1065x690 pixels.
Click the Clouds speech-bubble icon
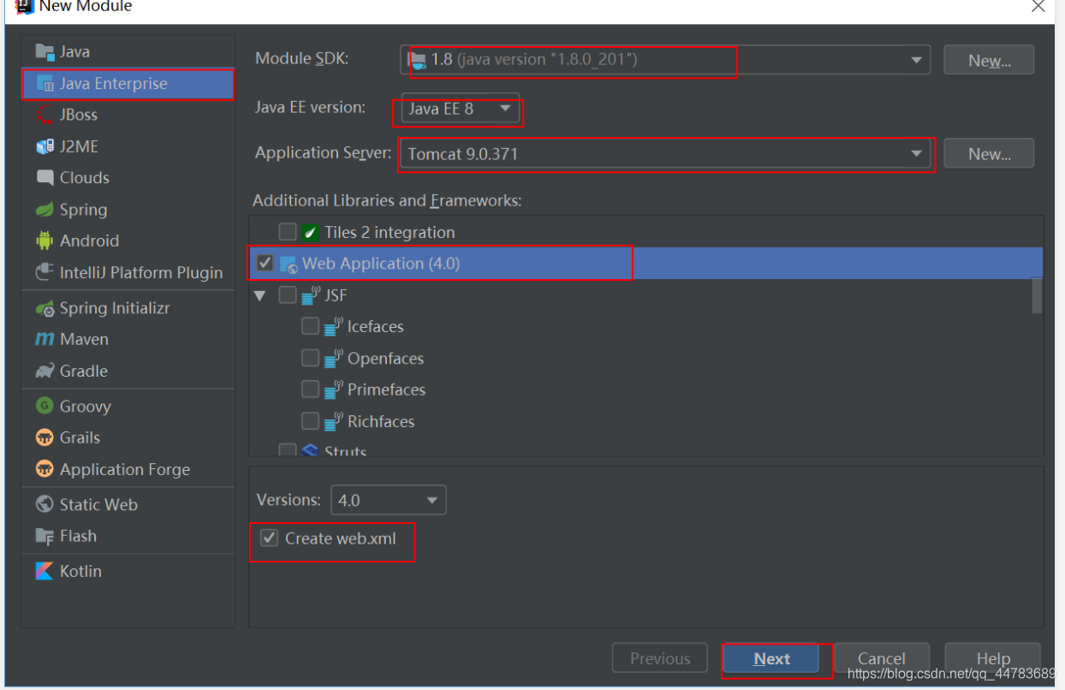(45, 178)
